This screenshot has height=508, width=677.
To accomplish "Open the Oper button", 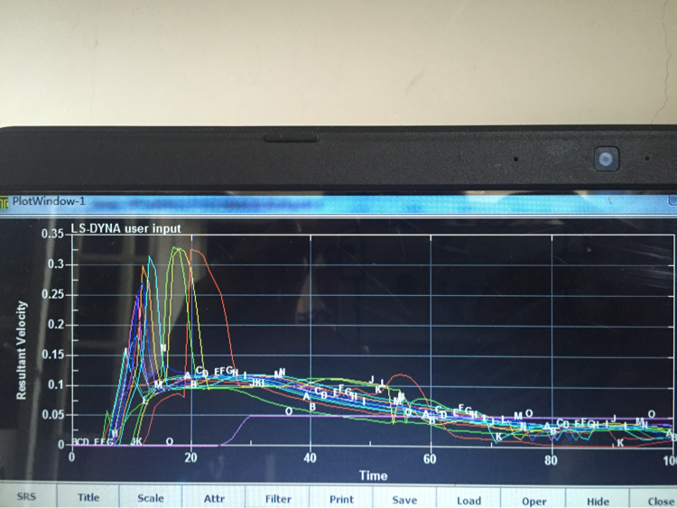I will tap(533, 501).
